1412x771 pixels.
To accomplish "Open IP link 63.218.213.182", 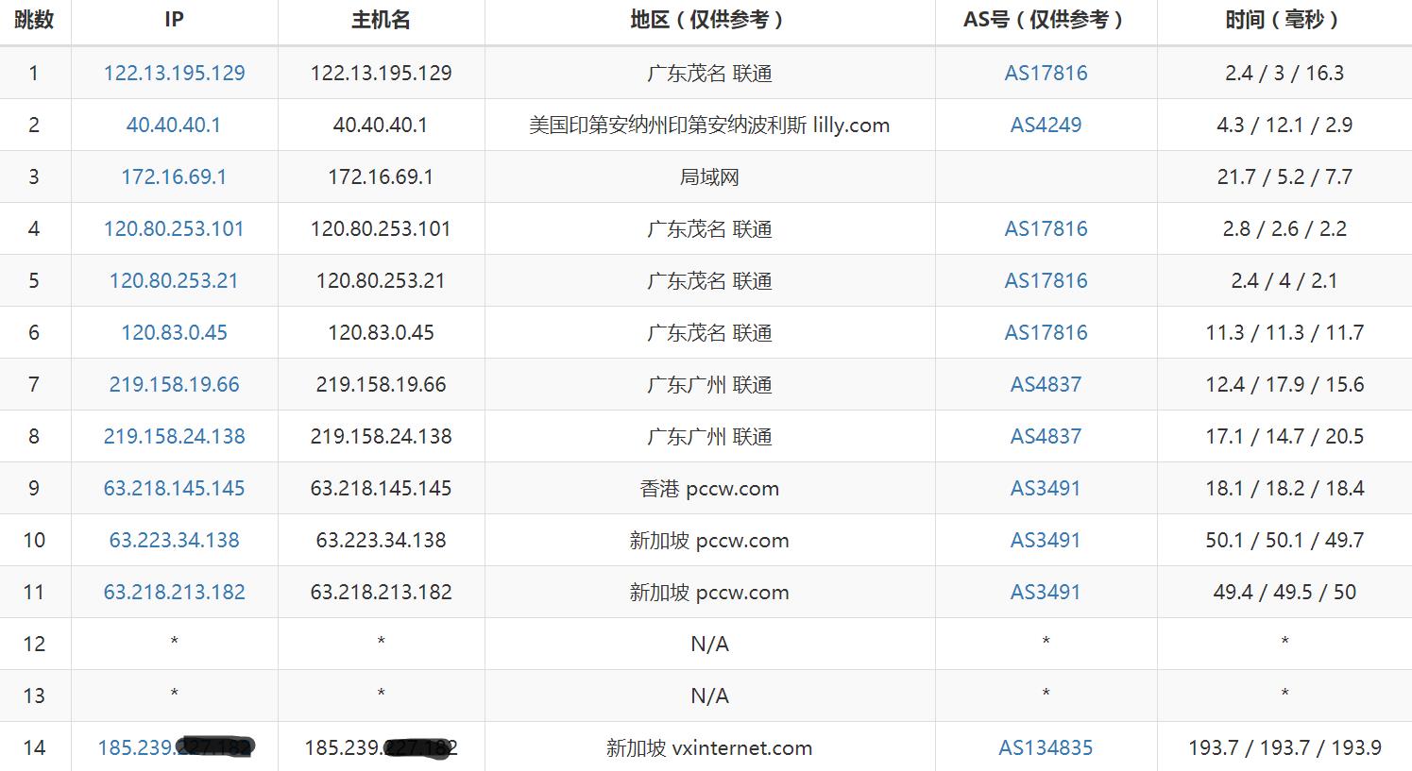I will pyautogui.click(x=174, y=593).
